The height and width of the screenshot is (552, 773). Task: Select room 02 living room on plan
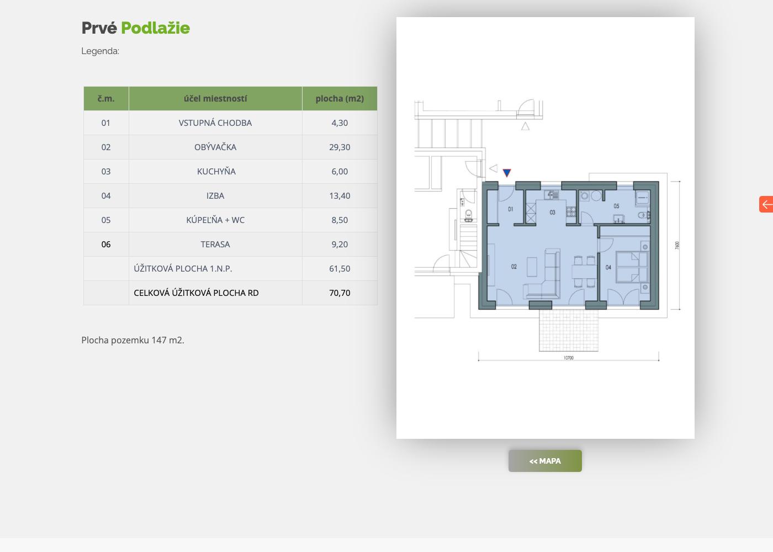click(x=514, y=267)
